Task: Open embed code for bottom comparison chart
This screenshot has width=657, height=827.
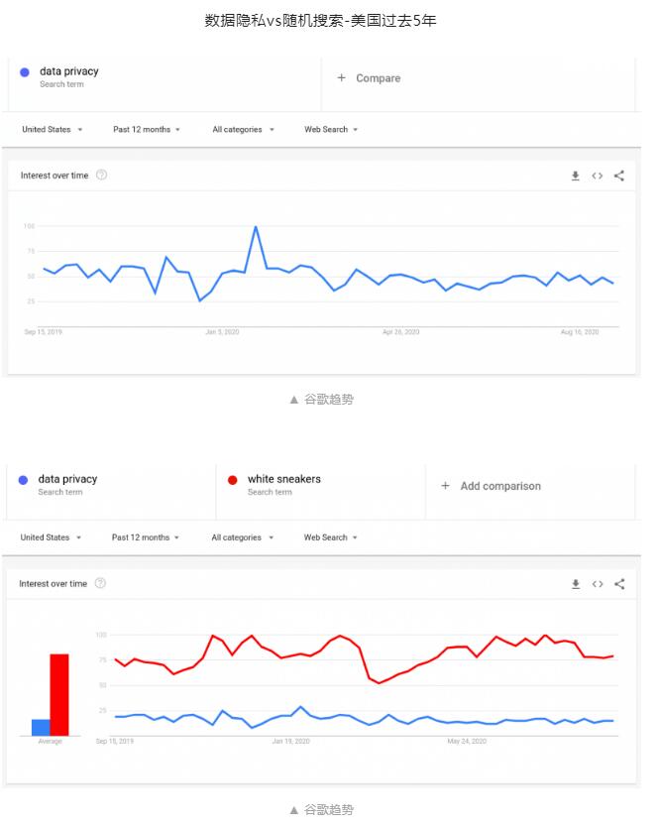Action: pyautogui.click(x=598, y=584)
